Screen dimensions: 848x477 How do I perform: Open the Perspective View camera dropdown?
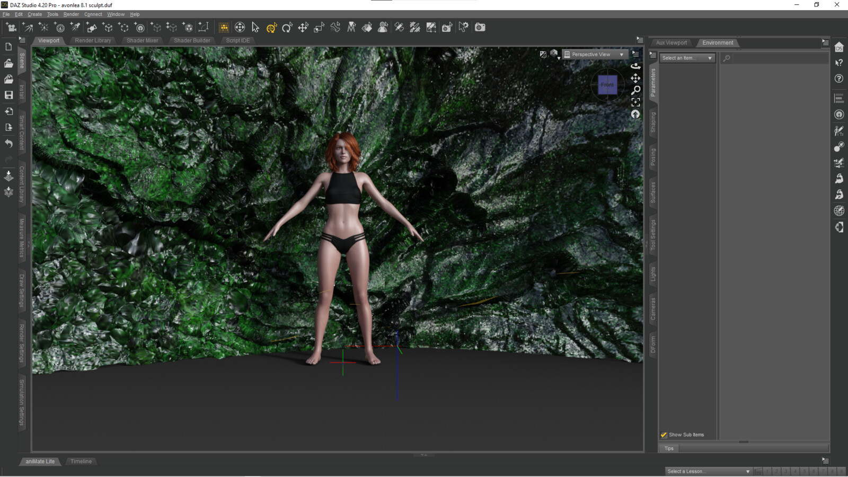click(x=595, y=55)
